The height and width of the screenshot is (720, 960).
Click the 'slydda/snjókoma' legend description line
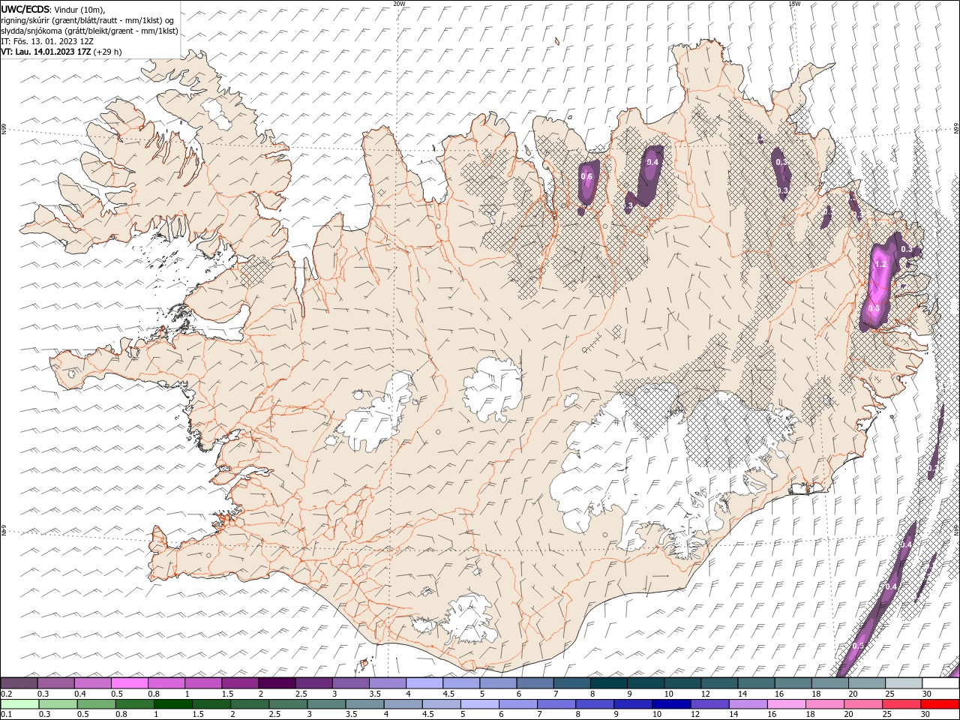89,31
